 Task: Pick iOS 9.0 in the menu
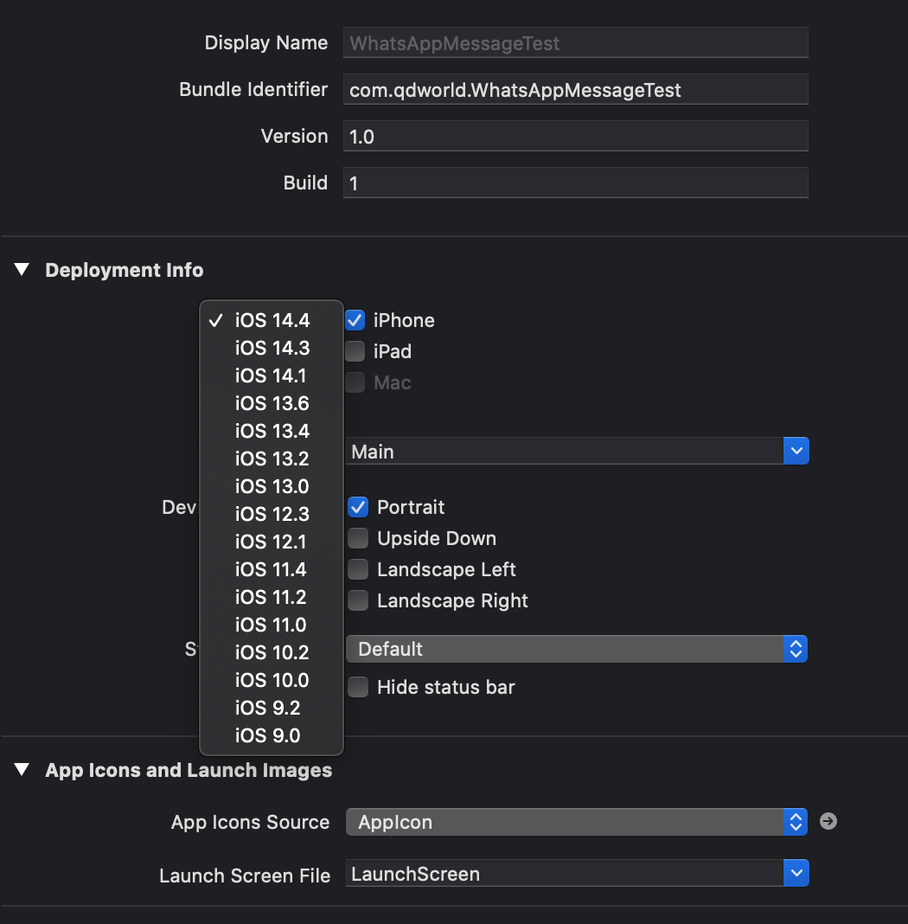coord(267,735)
